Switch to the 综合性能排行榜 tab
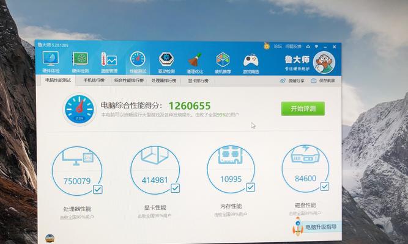408x244 pixels. pyautogui.click(x=129, y=81)
